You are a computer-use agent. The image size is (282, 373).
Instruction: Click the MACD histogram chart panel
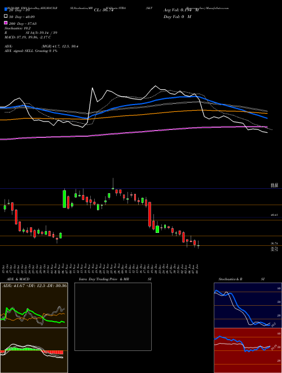coord(34,350)
